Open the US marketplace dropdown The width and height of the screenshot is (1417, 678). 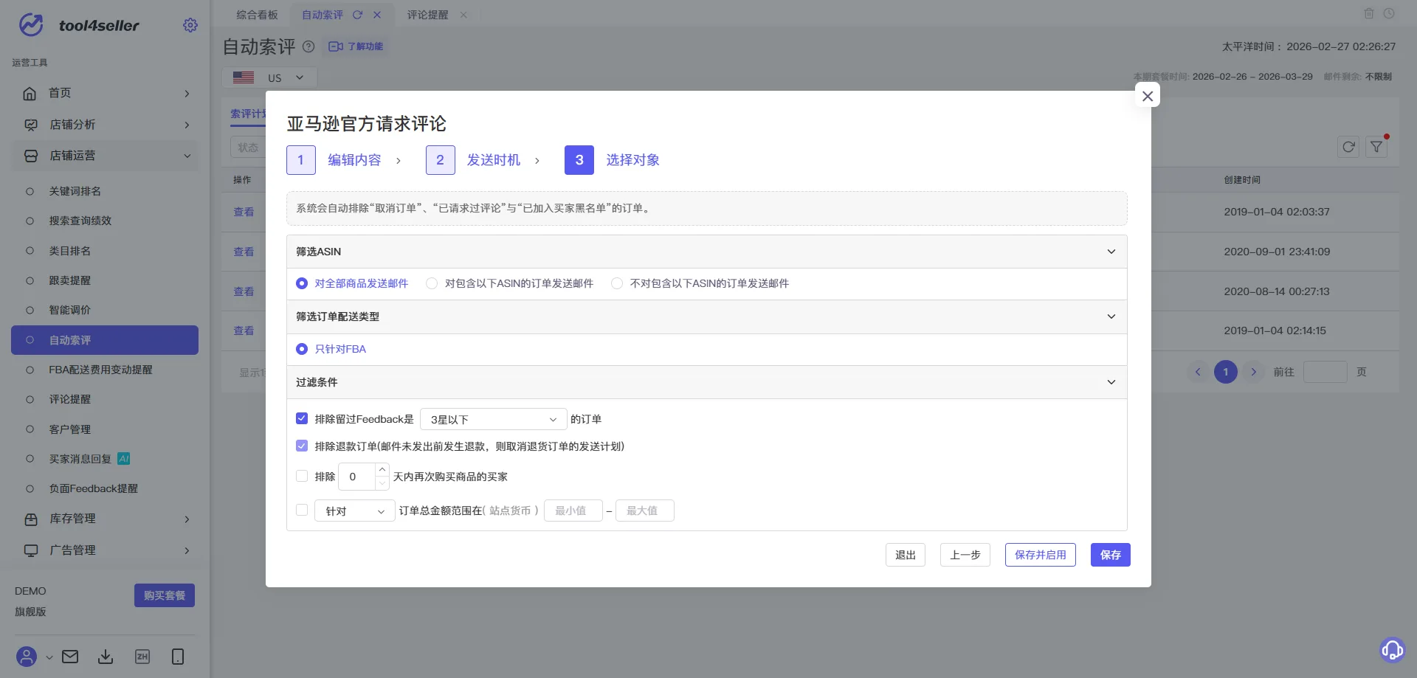269,77
